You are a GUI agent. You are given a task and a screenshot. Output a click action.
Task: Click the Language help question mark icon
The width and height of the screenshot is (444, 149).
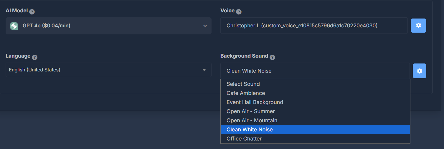click(35, 57)
